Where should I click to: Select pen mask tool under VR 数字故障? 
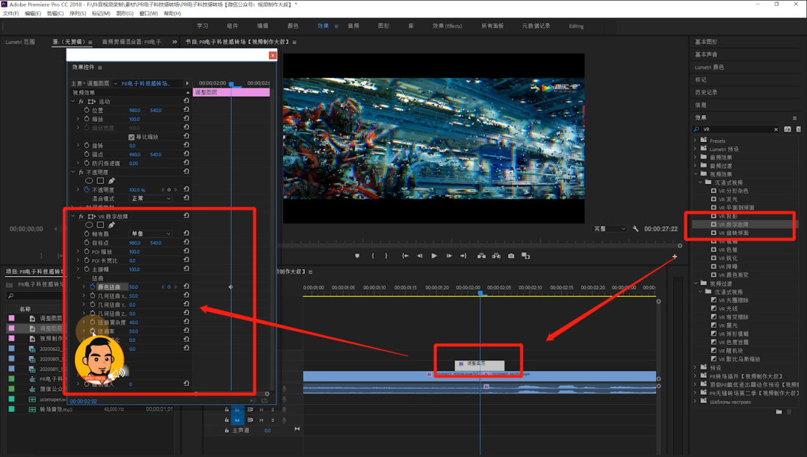click(x=111, y=224)
